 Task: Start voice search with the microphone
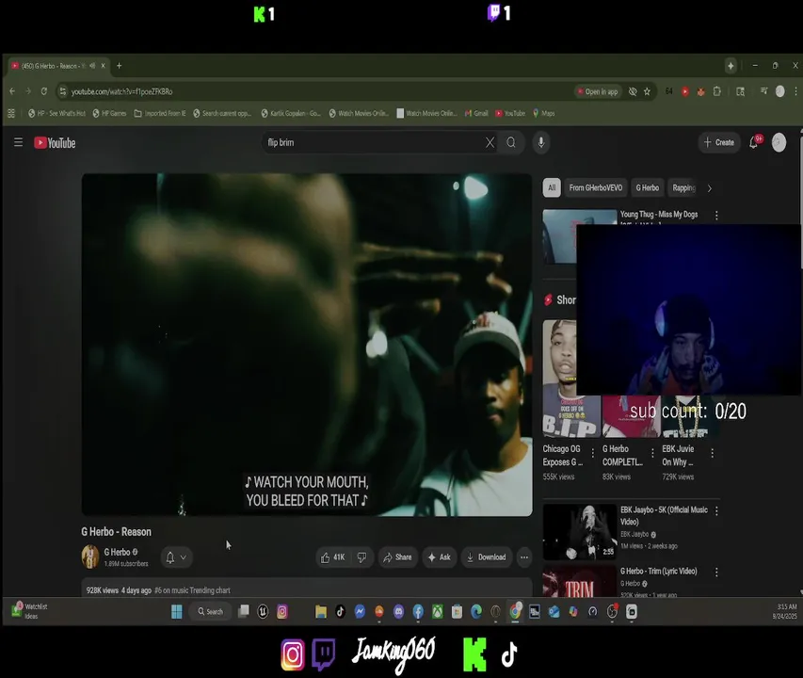pos(541,142)
